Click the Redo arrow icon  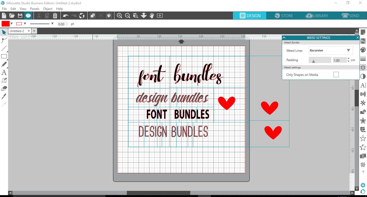tap(74, 16)
